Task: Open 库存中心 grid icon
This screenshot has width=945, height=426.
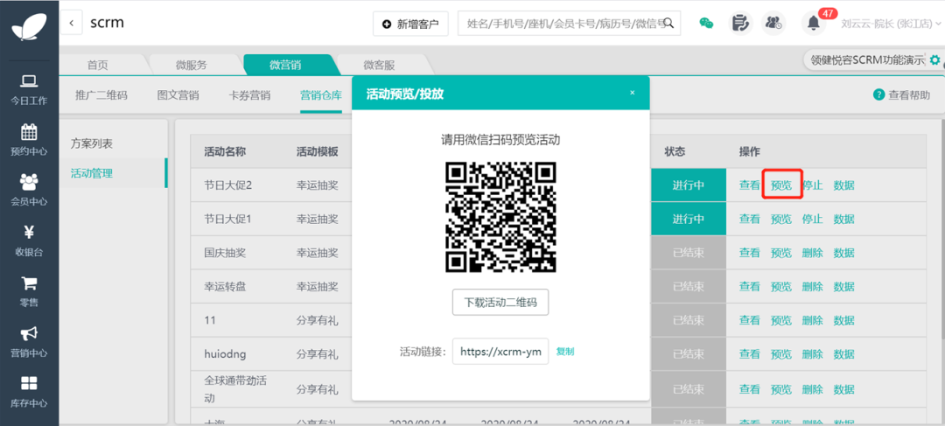Action: (29, 383)
